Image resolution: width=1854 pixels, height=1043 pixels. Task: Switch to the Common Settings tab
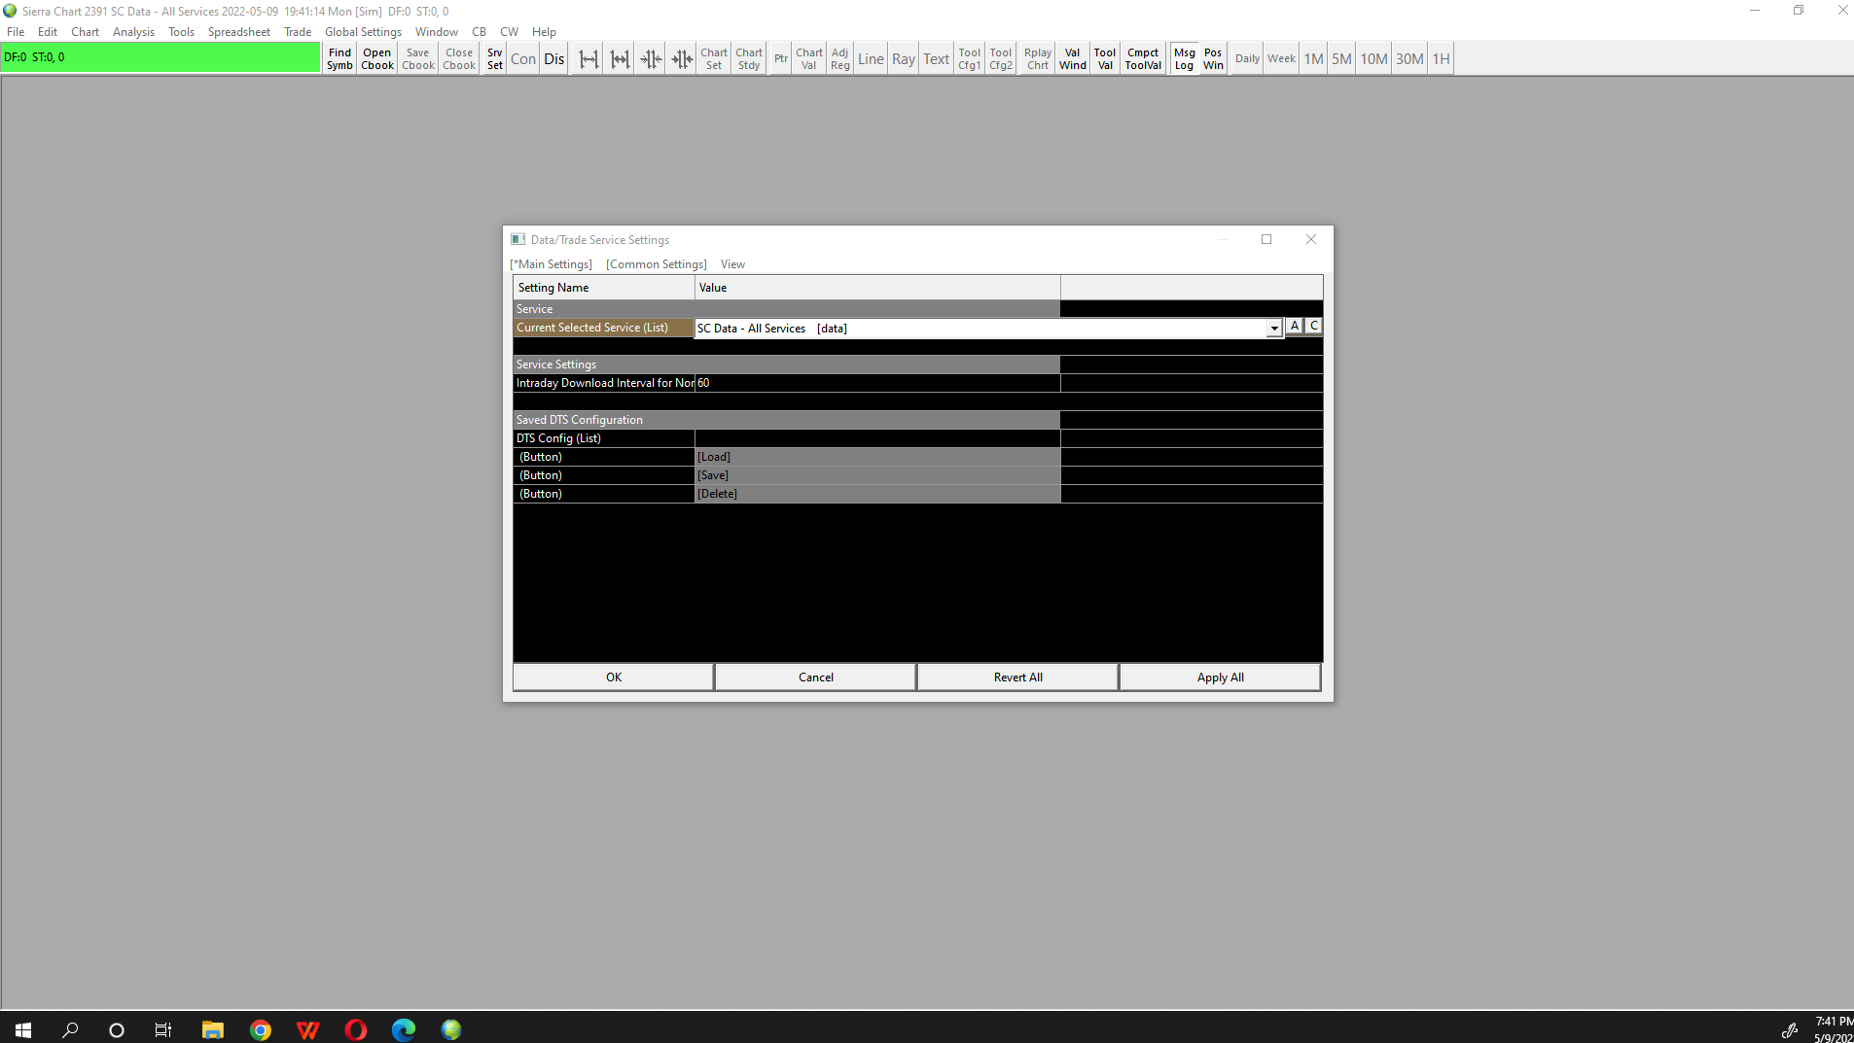click(x=657, y=264)
